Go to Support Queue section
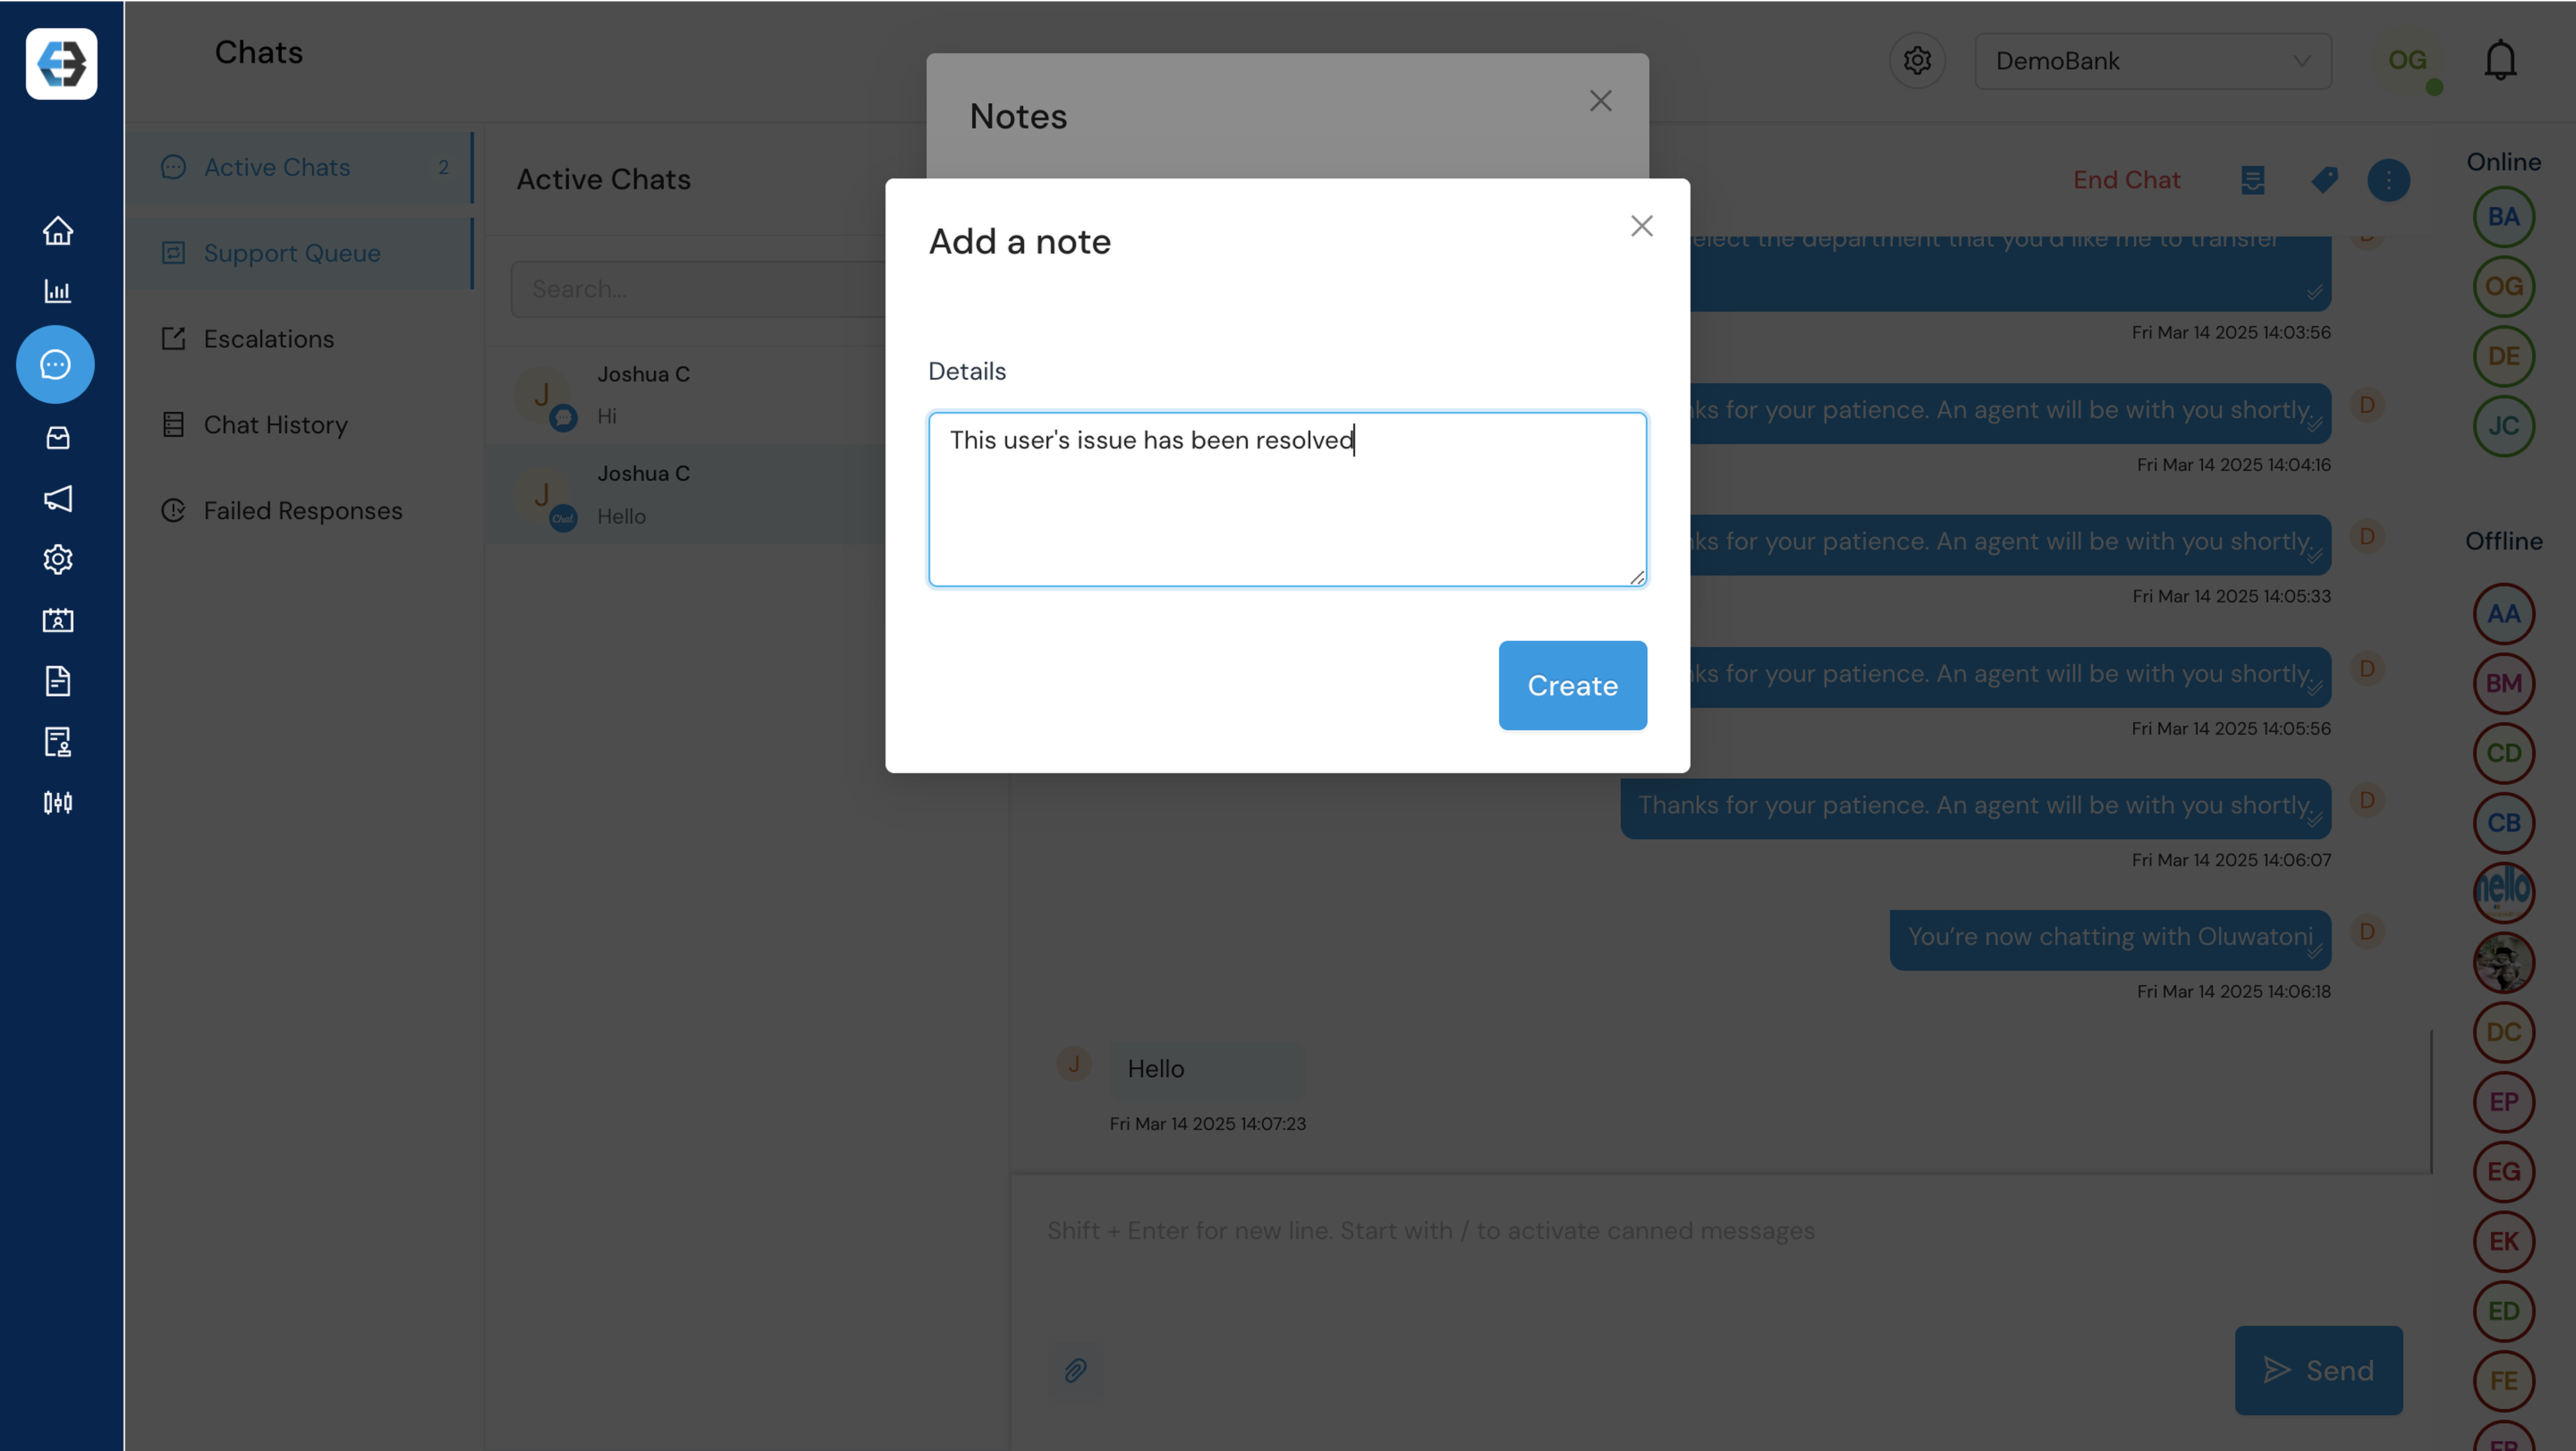The height and width of the screenshot is (1451, 2576). pyautogui.click(x=300, y=253)
